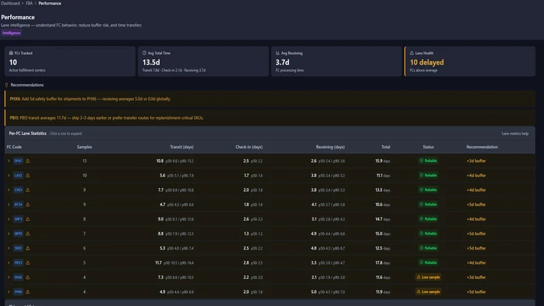
Task: Click the warning triangle next to ONT8
Action: point(28,234)
